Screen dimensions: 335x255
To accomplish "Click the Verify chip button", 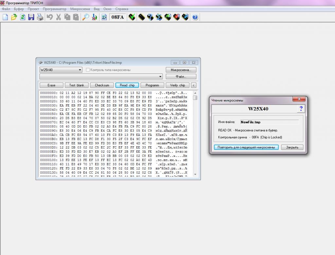I will tap(177, 85).
